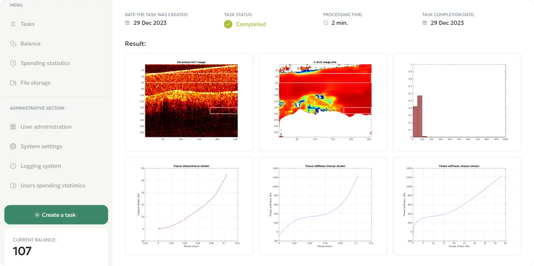This screenshot has width=534, height=266.
Task: Enlarge the Tissue stiffness (tissue strain) graph
Action: point(323,206)
